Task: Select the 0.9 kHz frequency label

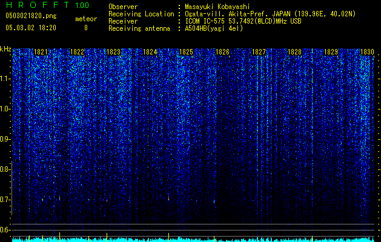Action: tap(4, 139)
